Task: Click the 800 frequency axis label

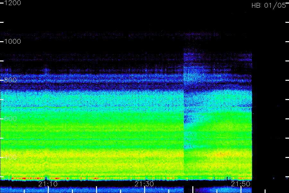Action: [x=10, y=80]
